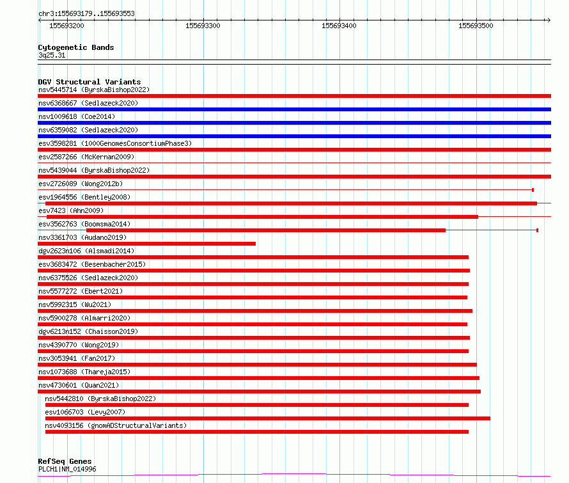Click ruler position 155693300
This screenshot has height=483, width=569.
[x=203, y=26]
